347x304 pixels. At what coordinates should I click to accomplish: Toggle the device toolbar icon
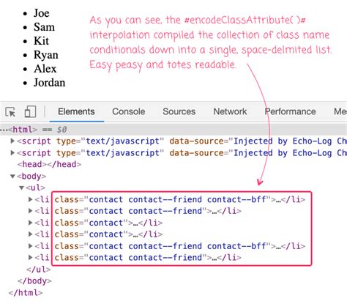[x=30, y=112]
